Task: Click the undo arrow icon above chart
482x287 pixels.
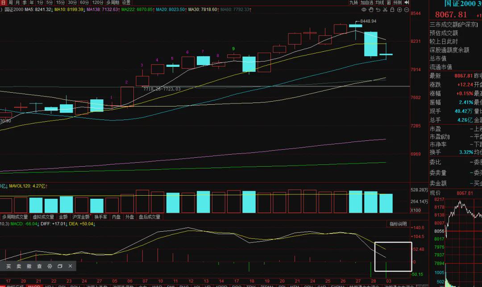Action: [x=378, y=10]
